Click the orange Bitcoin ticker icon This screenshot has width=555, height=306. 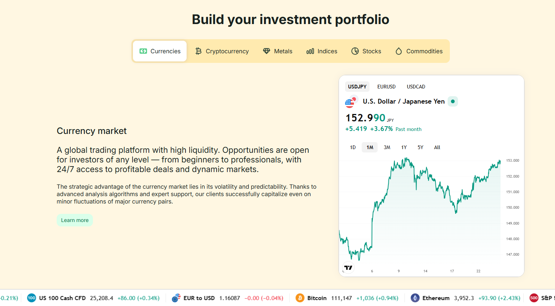(x=300, y=298)
